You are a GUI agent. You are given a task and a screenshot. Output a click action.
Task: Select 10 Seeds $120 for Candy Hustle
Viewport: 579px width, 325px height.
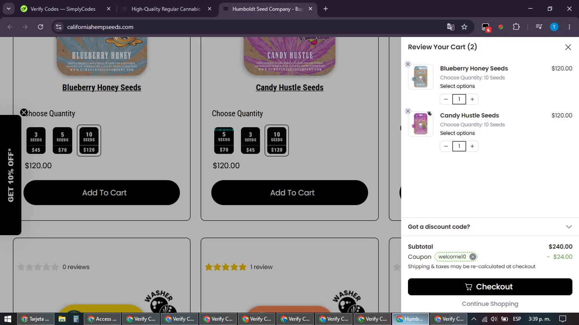pyautogui.click(x=277, y=141)
